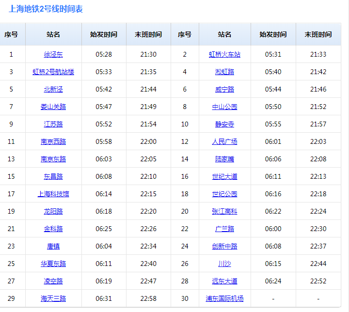
Task: Go to 龙阳路 station page
Action: point(53,211)
